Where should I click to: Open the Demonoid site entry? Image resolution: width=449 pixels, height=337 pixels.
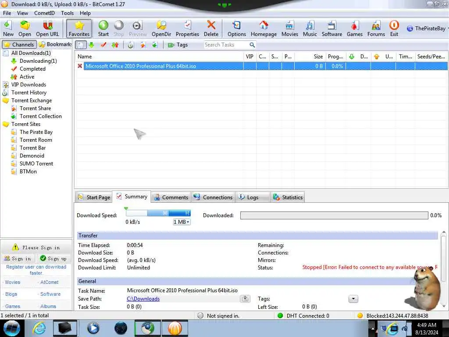pyautogui.click(x=32, y=156)
